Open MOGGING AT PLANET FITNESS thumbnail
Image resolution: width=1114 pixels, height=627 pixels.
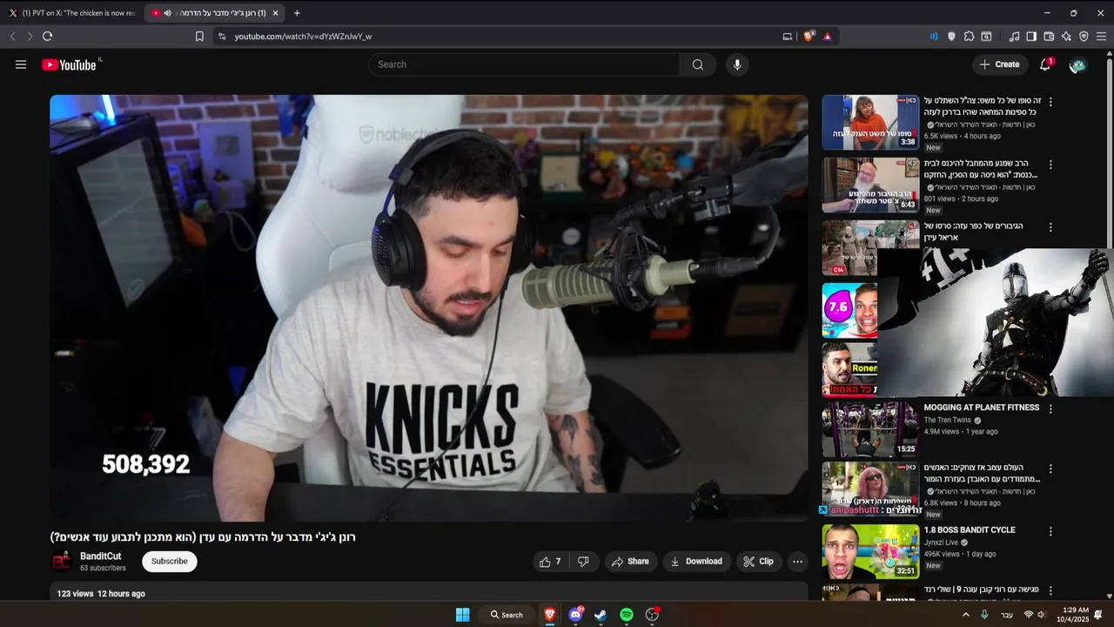point(870,428)
